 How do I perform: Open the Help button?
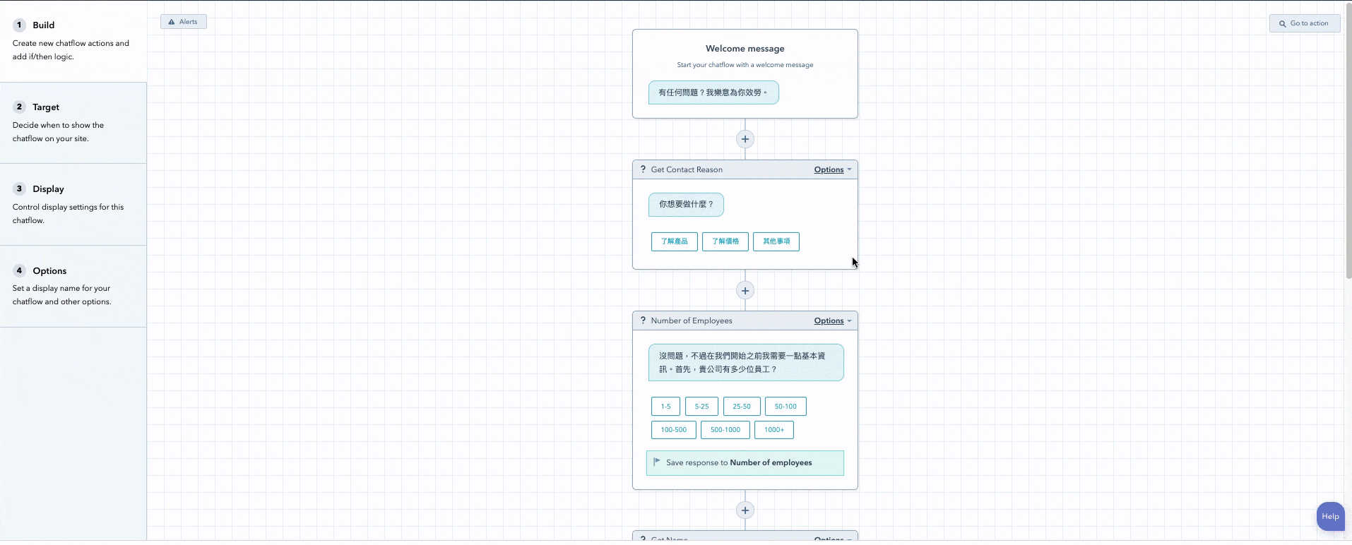pos(1329,516)
